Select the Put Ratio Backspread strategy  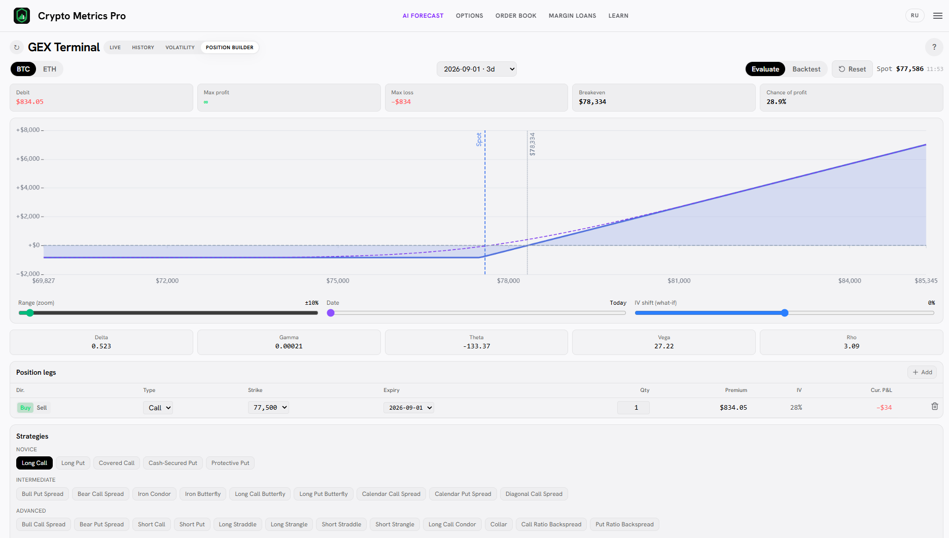624,524
